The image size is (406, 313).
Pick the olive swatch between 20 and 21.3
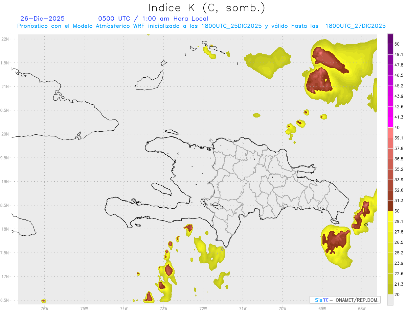(390, 289)
